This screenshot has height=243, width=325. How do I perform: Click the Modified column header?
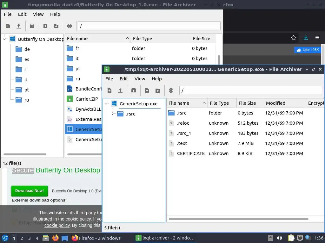click(x=285, y=103)
